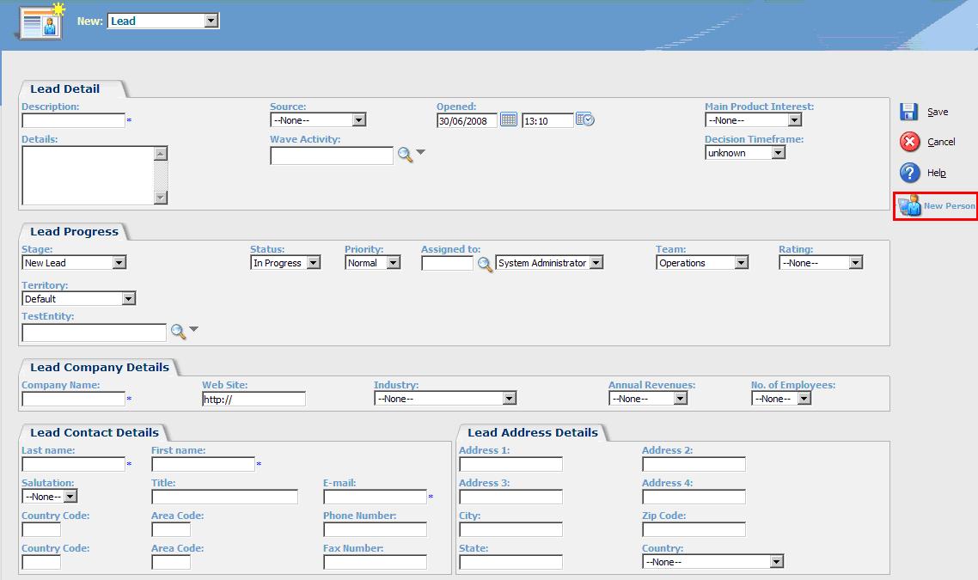
Task: Click the red Cancel icon
Action: 909,142
